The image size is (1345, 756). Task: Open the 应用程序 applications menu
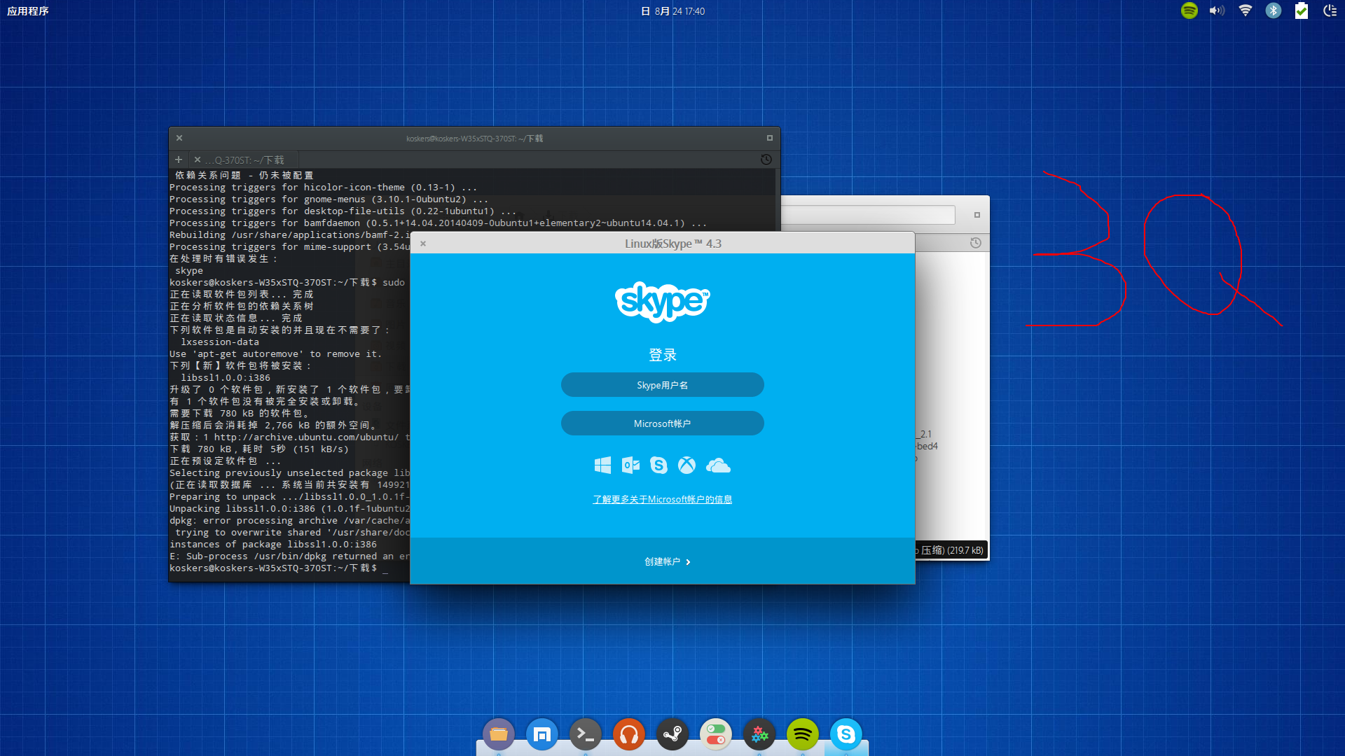point(28,11)
